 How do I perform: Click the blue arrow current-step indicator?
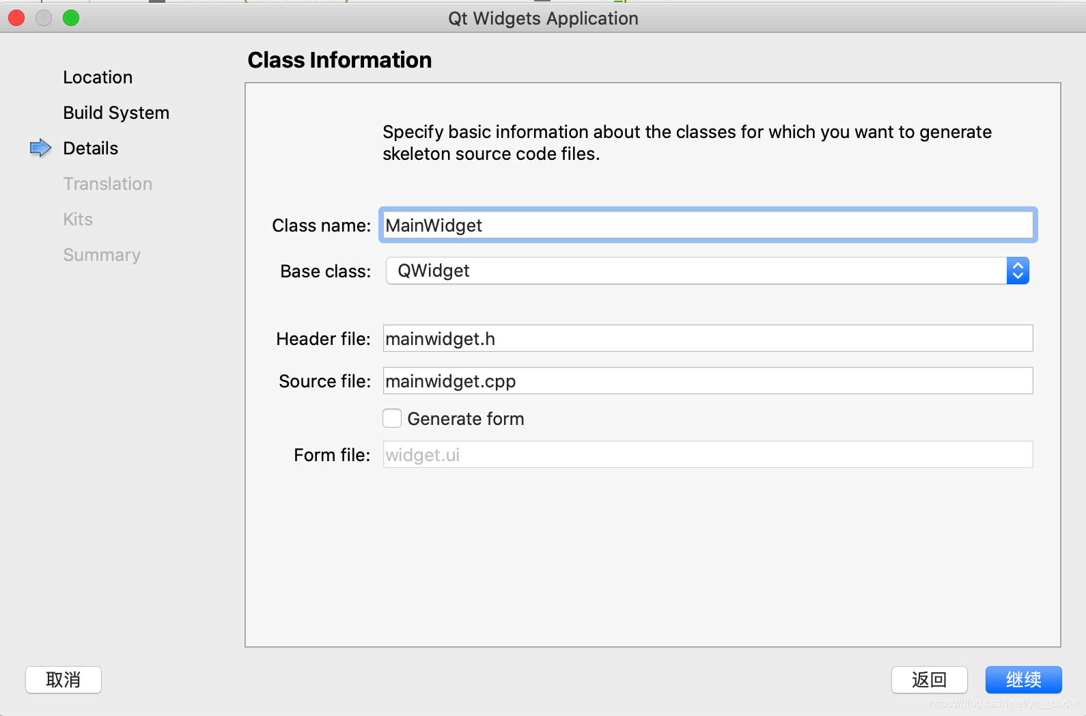(41, 148)
